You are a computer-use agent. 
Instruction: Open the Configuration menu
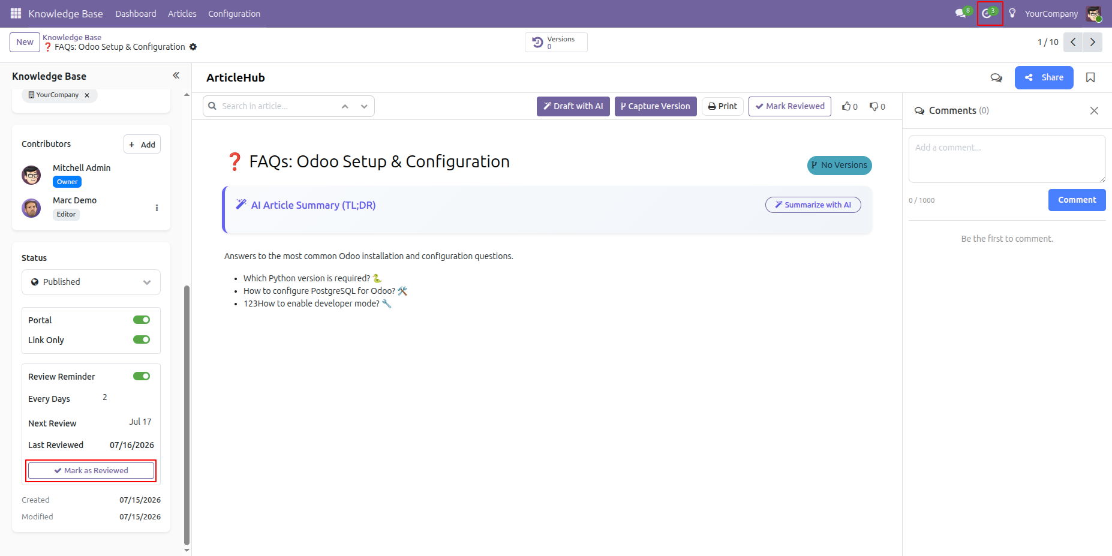pyautogui.click(x=234, y=13)
